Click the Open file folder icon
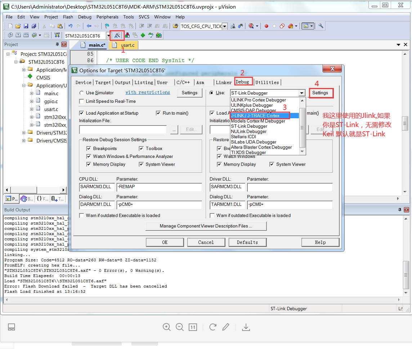The width and height of the screenshot is (412, 349). [x=18, y=26]
